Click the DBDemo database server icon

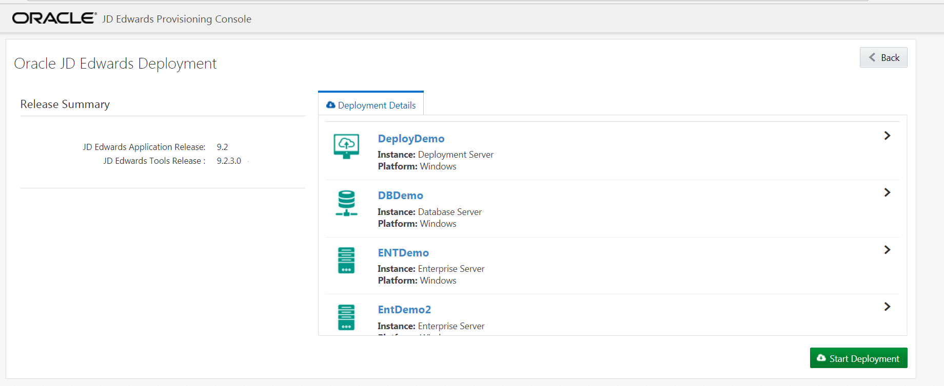point(346,203)
